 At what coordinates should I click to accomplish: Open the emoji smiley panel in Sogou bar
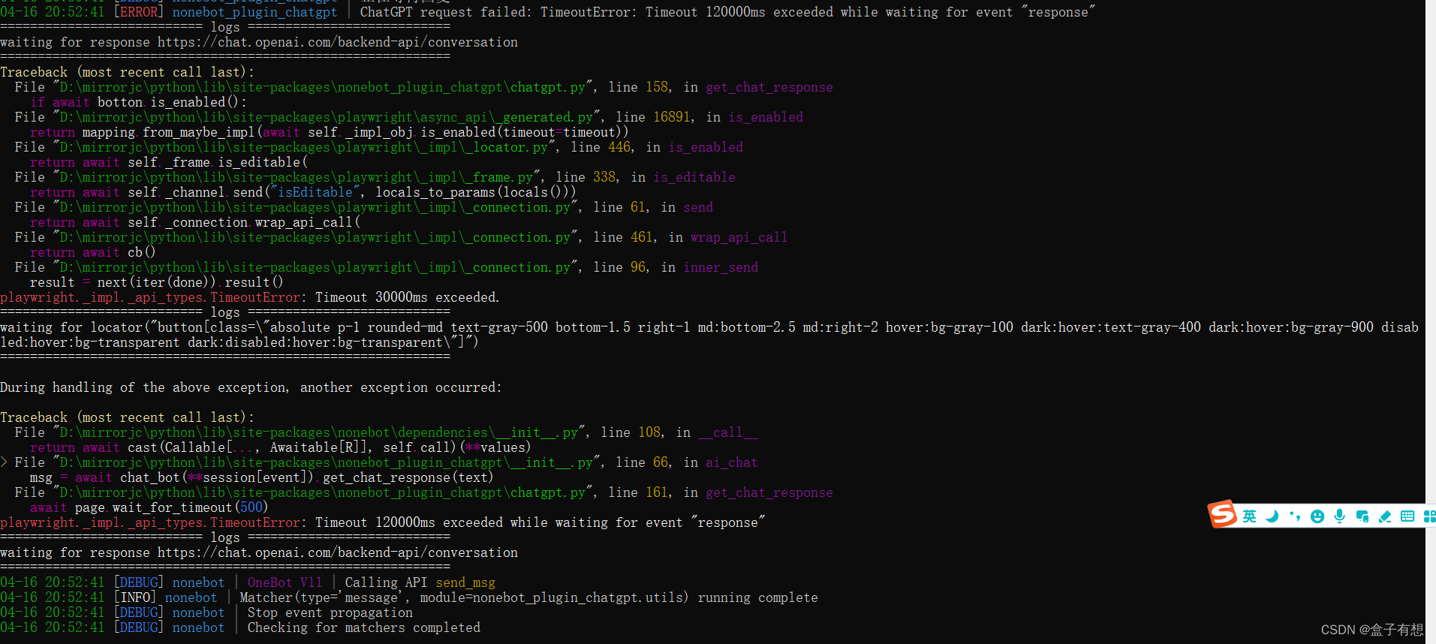[1317, 516]
